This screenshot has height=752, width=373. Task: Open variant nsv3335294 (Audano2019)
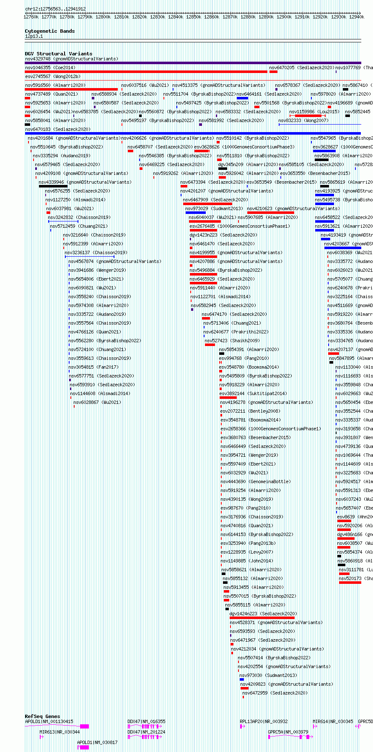(62, 156)
